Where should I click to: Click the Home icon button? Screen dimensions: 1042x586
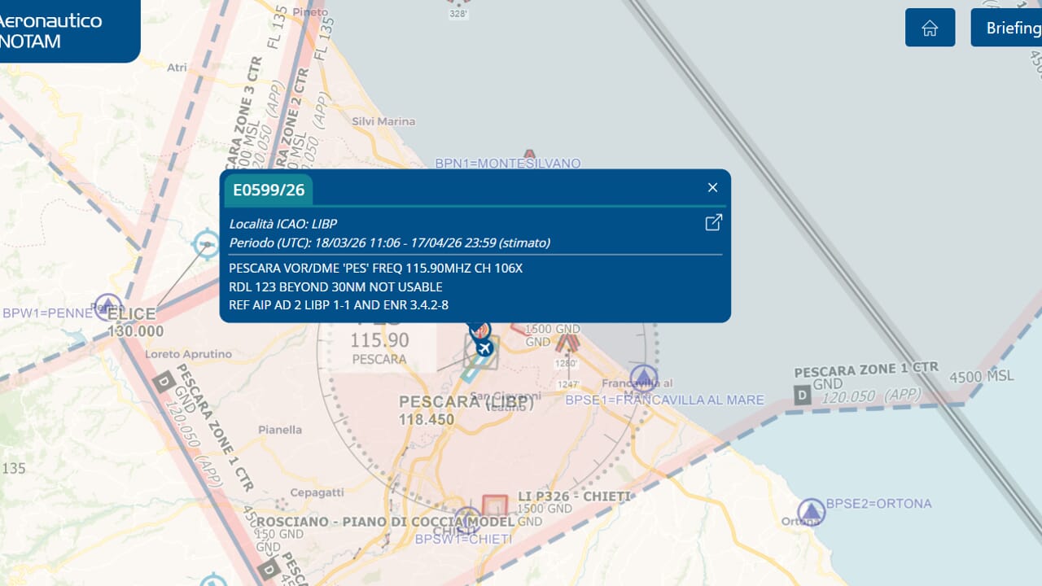click(x=930, y=28)
